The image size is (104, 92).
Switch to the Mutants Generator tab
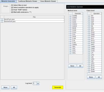tap(8, 1)
